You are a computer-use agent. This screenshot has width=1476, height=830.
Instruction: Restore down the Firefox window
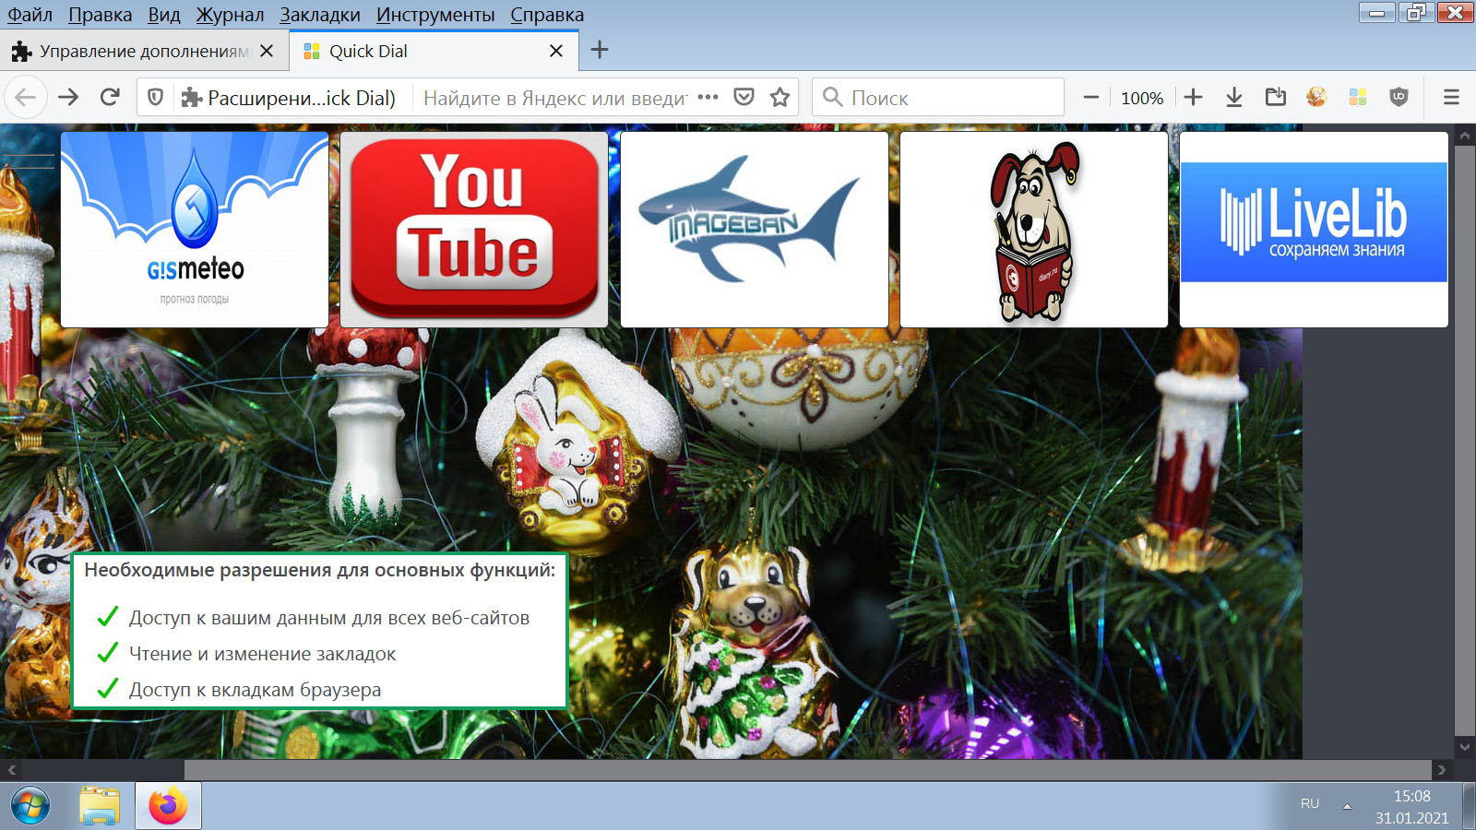click(x=1415, y=13)
